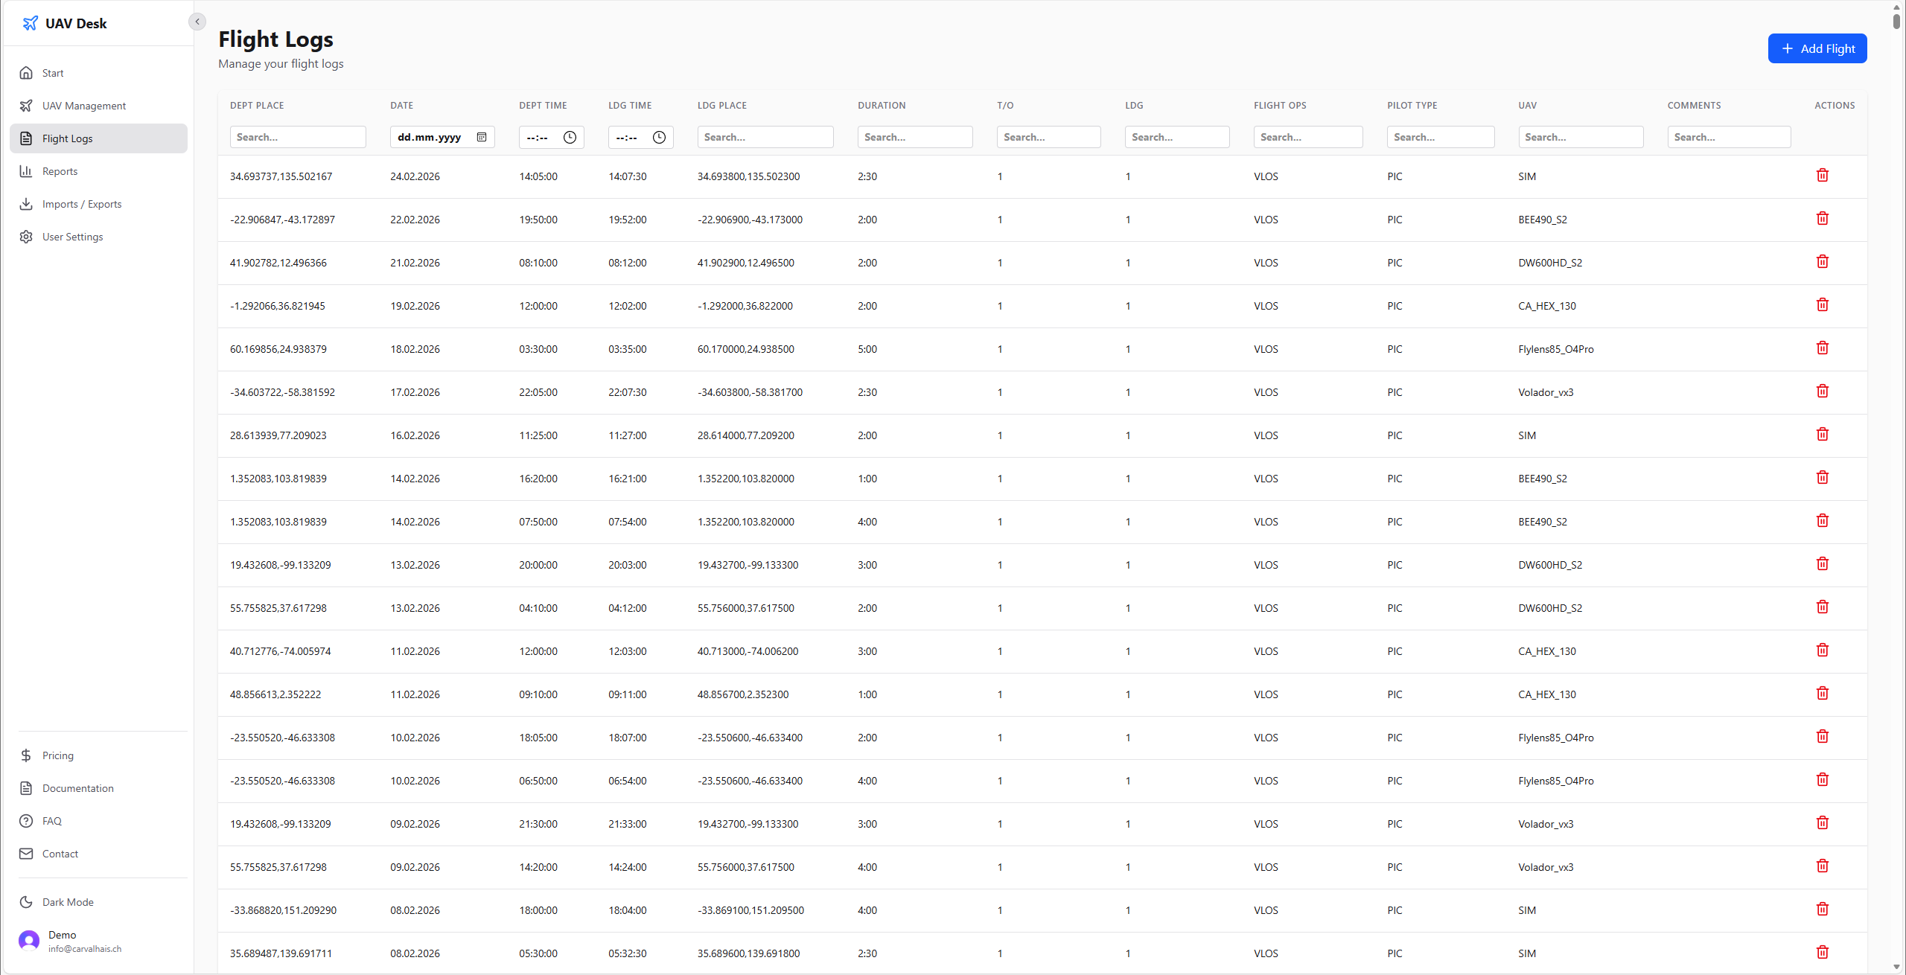Screen dimensions: 1906x975
Task: Delete the 14.02.2026 16:20:00 flight
Action: coord(1823,477)
